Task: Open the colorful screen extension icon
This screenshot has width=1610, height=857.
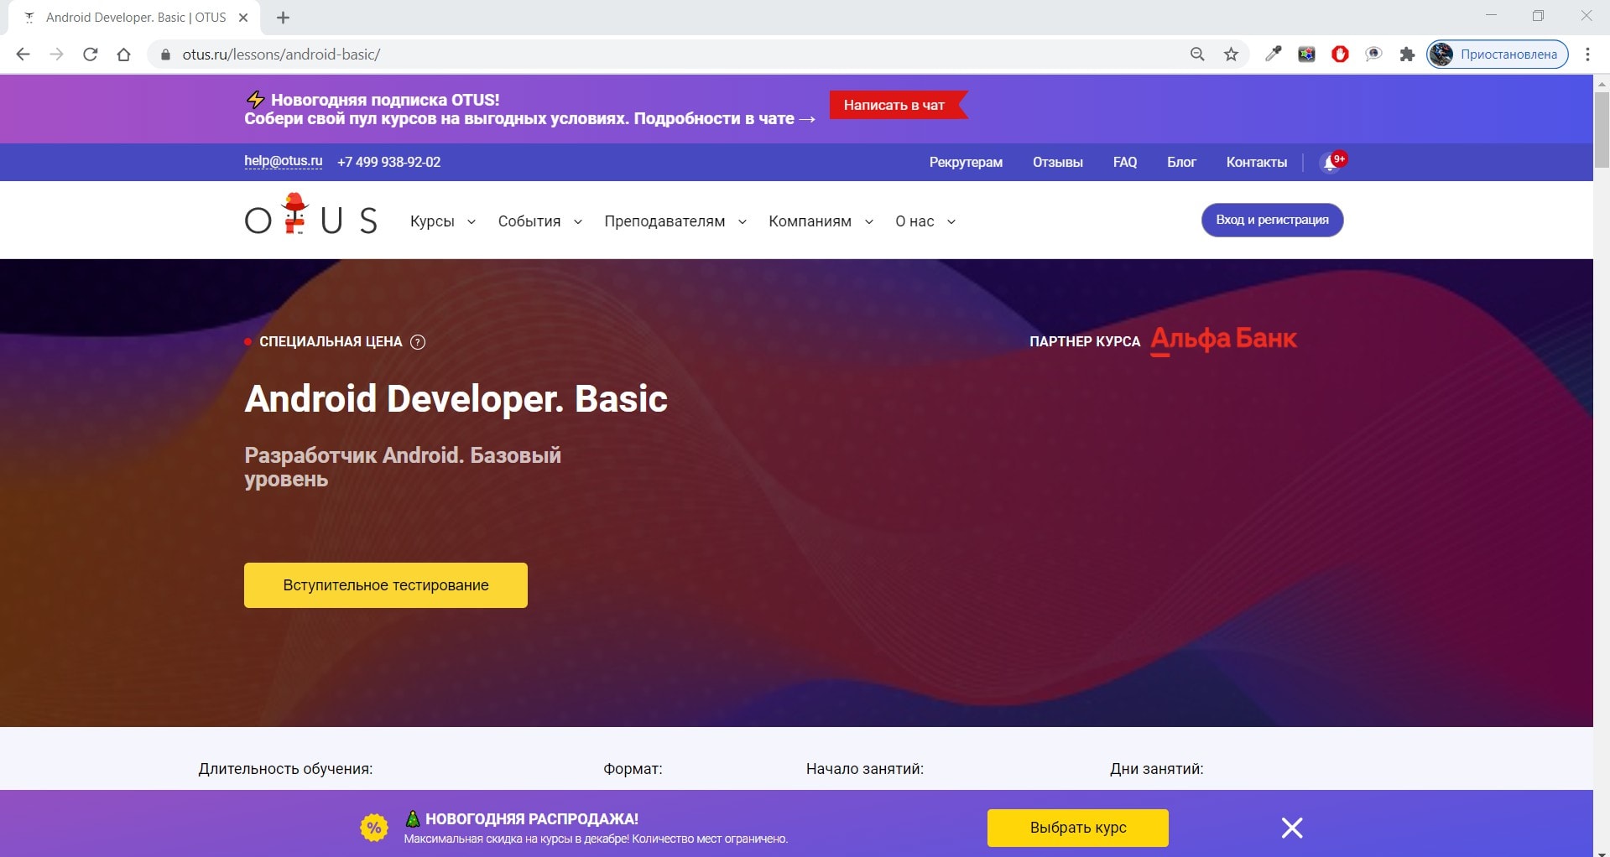Action: pyautogui.click(x=1306, y=55)
